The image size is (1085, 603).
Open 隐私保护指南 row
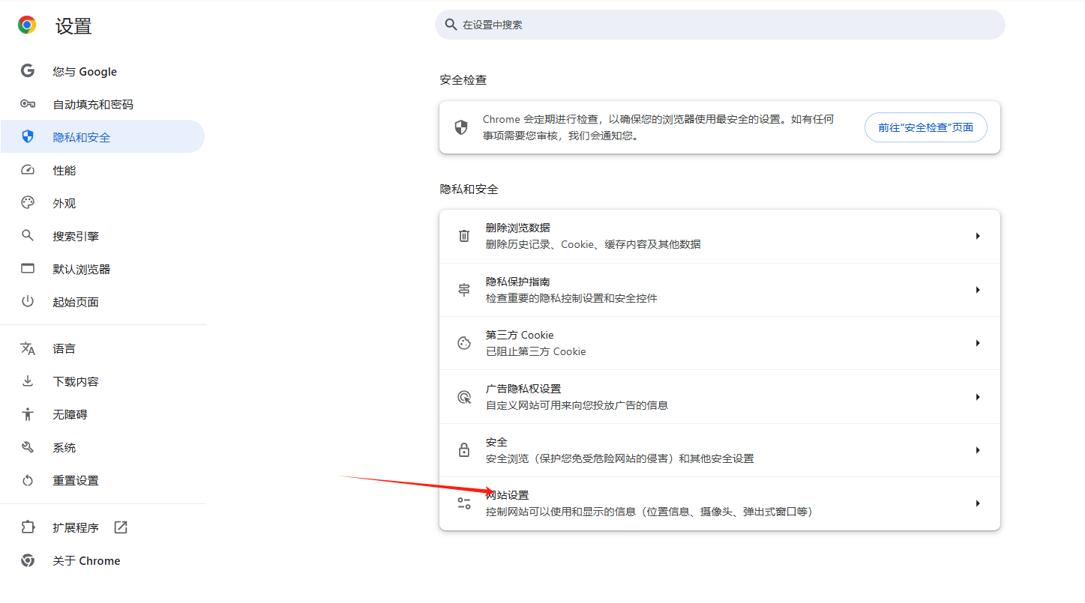click(720, 290)
